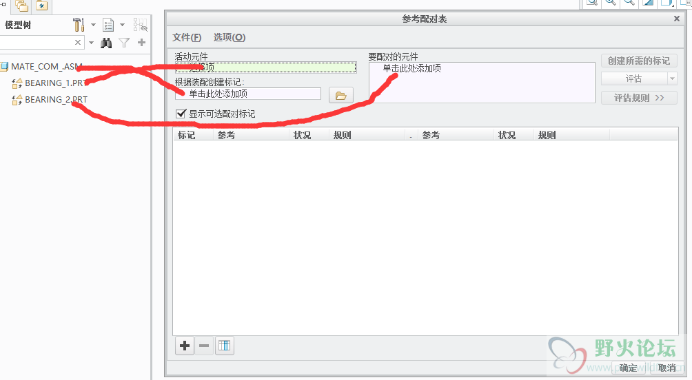This screenshot has width=692, height=380.
Task: Click the 评估 button
Action: 634,79
